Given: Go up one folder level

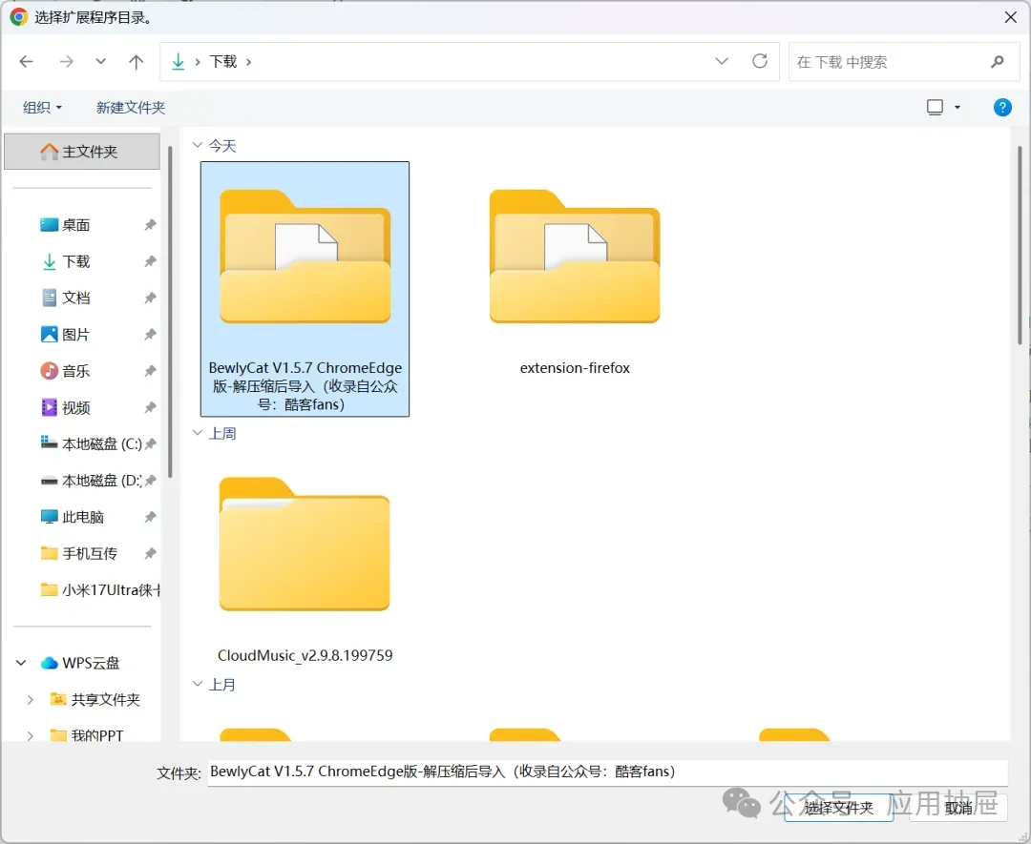Looking at the screenshot, I should pyautogui.click(x=137, y=62).
